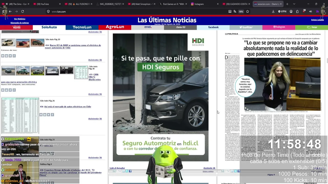Open the TecnoLun section
Image resolution: width=328 pixels, height=184 pixels.
(x=82, y=27)
